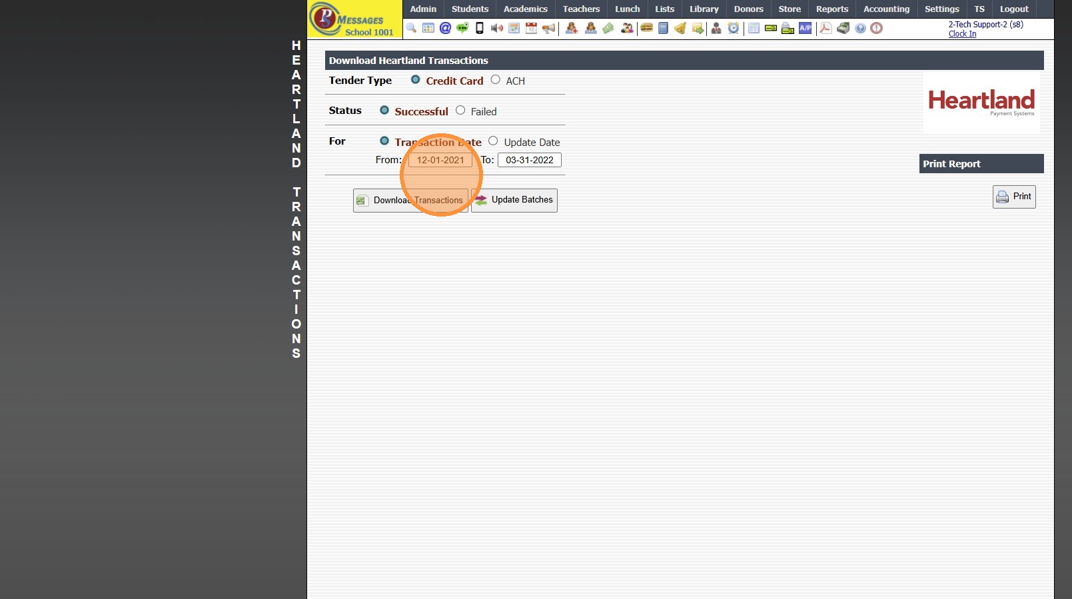Open the Admin menu
The height and width of the screenshot is (599, 1072).
(423, 9)
